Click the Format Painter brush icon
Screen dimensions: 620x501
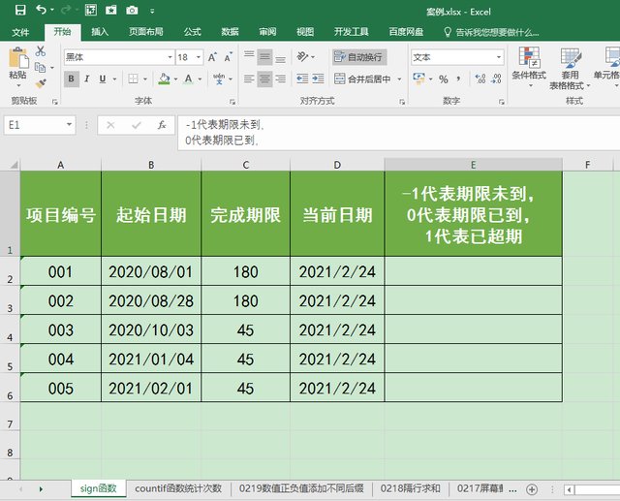click(x=41, y=83)
